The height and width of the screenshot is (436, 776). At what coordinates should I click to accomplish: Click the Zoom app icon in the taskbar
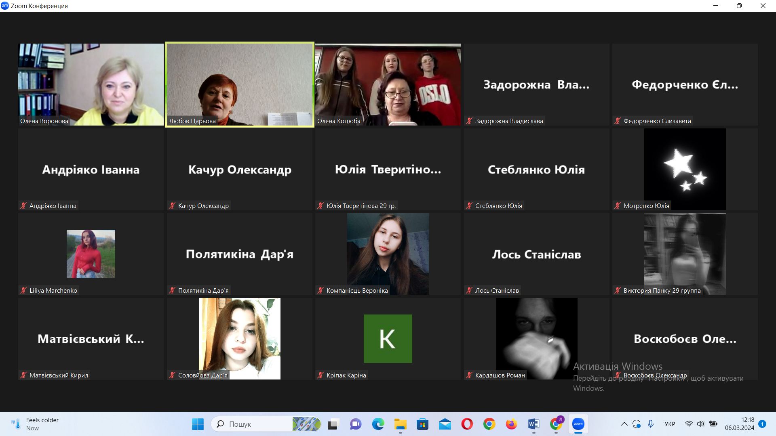578,424
